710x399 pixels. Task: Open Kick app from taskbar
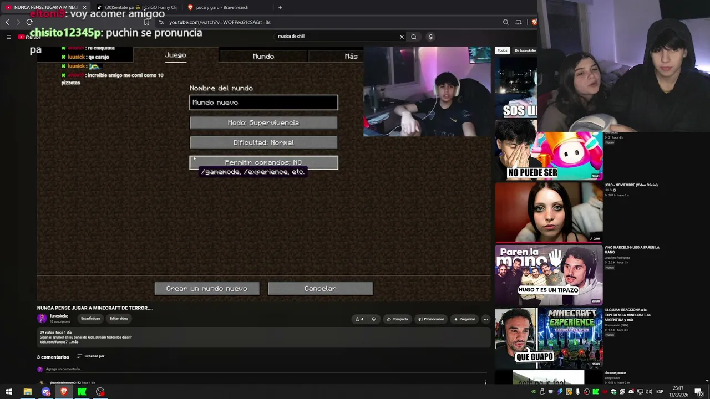click(82, 392)
